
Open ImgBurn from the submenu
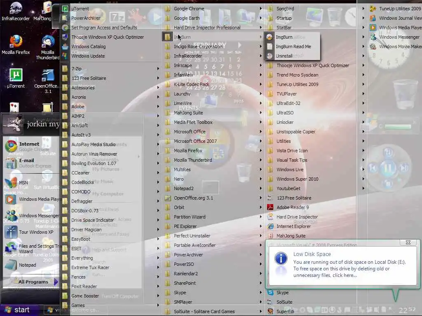[x=293, y=37]
